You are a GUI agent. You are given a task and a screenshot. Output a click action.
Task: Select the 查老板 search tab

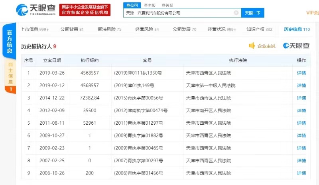click(x=150, y=6)
